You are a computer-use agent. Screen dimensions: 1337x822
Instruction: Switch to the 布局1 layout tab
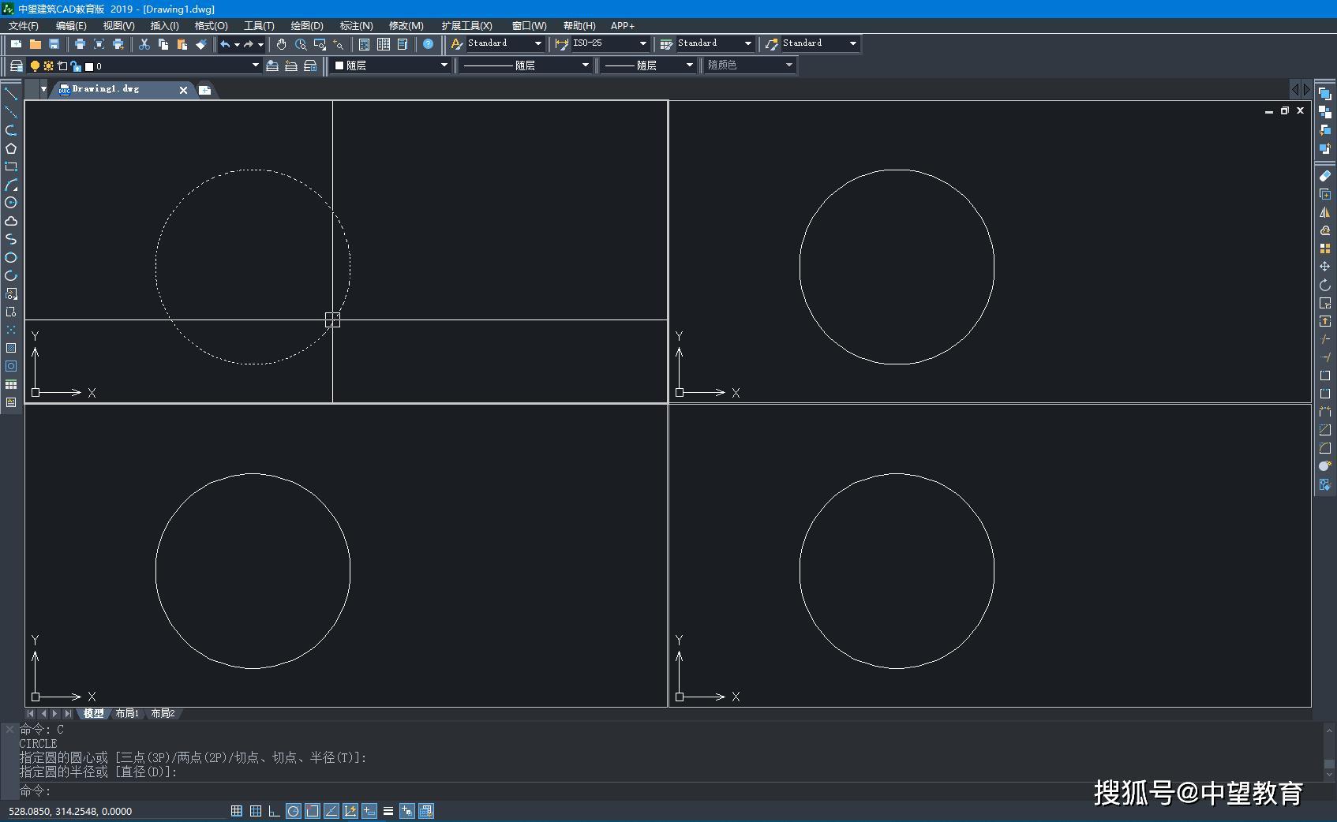pyautogui.click(x=126, y=713)
